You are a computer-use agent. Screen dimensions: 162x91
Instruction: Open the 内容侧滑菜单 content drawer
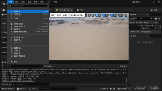(x=8, y=89)
